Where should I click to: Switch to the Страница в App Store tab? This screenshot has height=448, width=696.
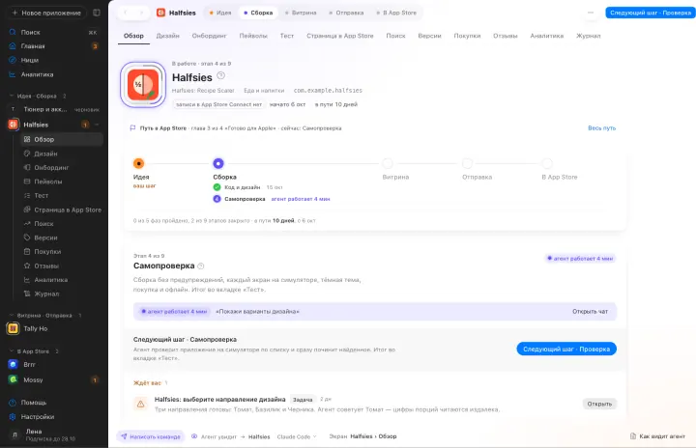tap(340, 36)
